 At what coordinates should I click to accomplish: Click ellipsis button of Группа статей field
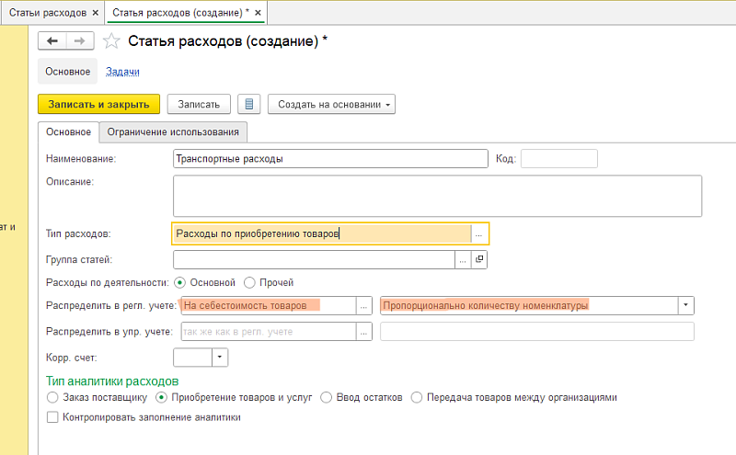(464, 260)
